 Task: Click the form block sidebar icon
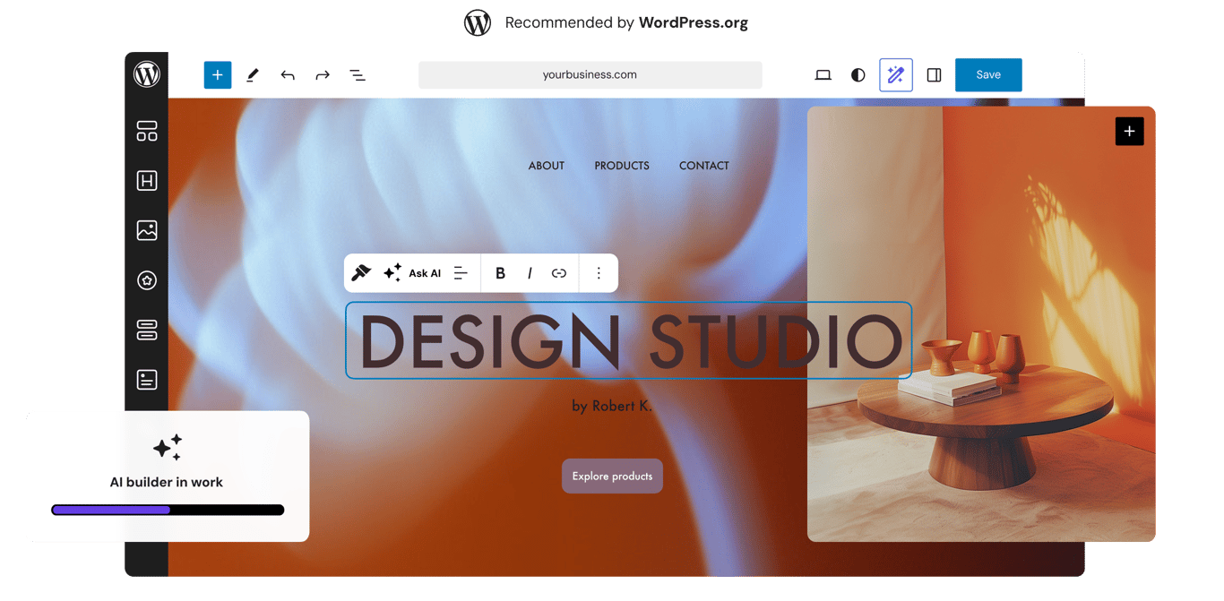click(147, 380)
